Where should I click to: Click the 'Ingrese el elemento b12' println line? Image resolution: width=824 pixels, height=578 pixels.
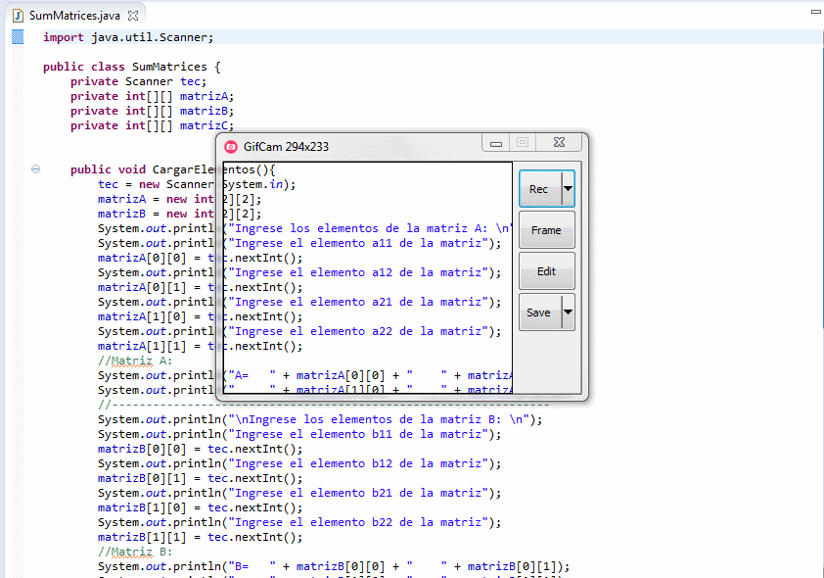[299, 464]
